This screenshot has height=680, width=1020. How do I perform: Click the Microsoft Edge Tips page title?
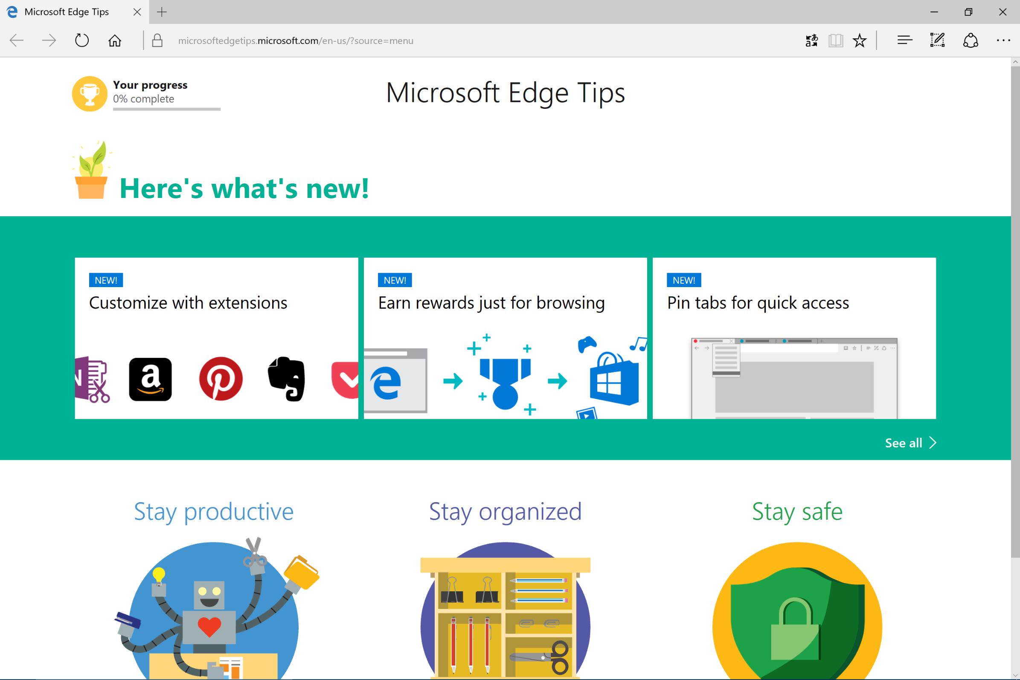pos(505,93)
